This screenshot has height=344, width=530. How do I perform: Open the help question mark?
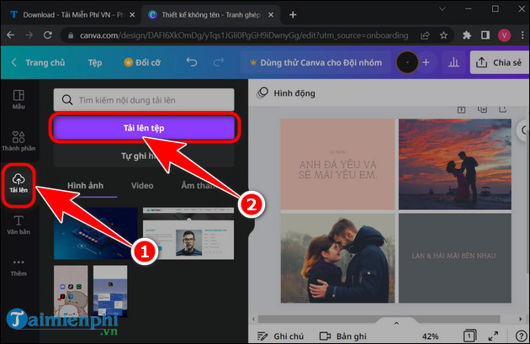(x=521, y=336)
